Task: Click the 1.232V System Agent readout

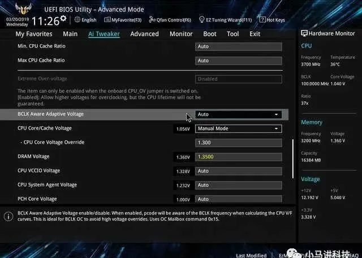Action: pos(183,186)
